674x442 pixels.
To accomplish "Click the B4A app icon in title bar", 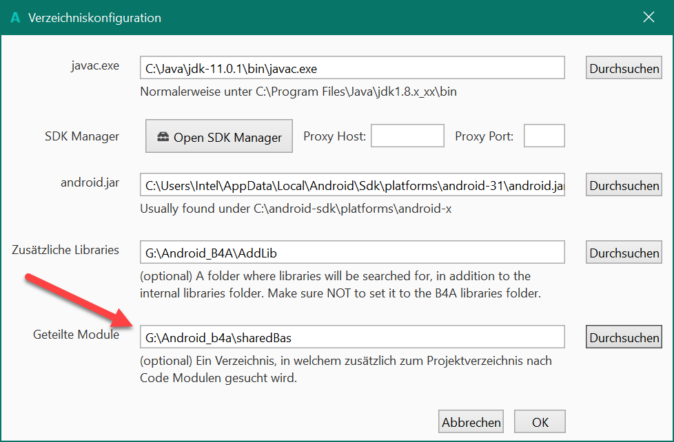I will click(x=15, y=18).
